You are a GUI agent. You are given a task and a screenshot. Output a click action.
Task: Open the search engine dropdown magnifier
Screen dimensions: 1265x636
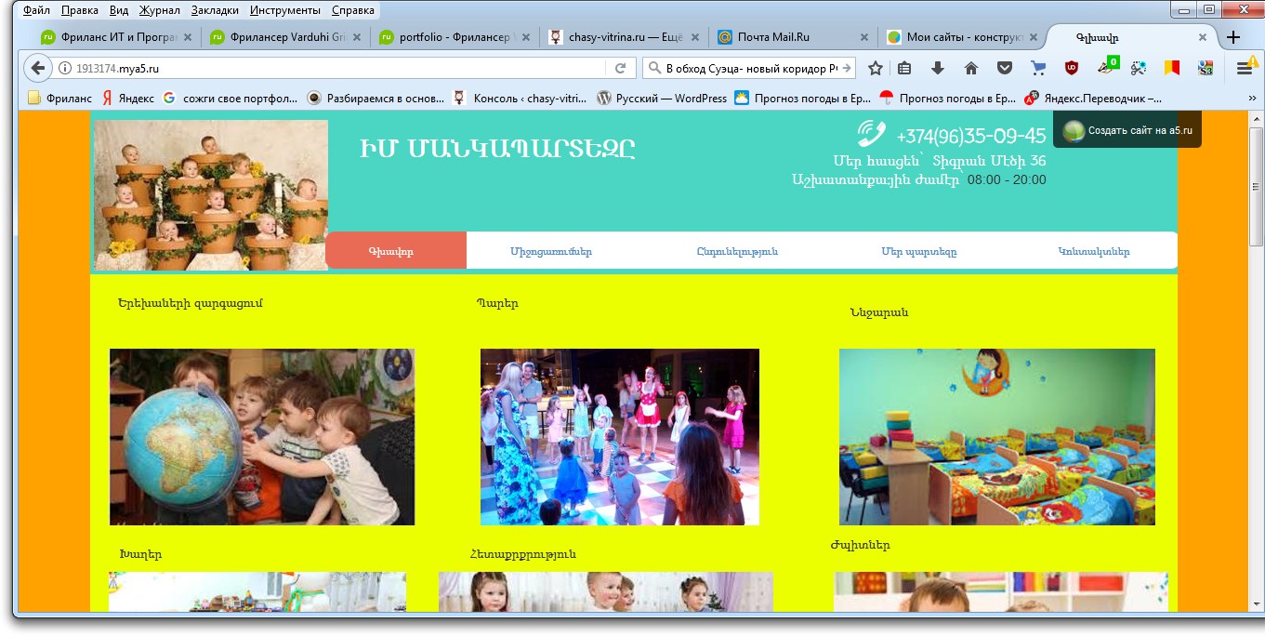click(654, 68)
